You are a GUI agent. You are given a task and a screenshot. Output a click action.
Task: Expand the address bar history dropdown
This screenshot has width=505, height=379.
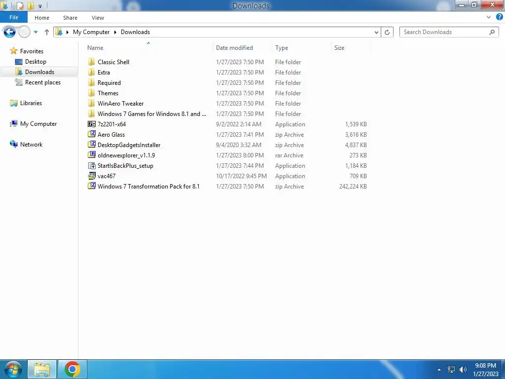(x=376, y=32)
